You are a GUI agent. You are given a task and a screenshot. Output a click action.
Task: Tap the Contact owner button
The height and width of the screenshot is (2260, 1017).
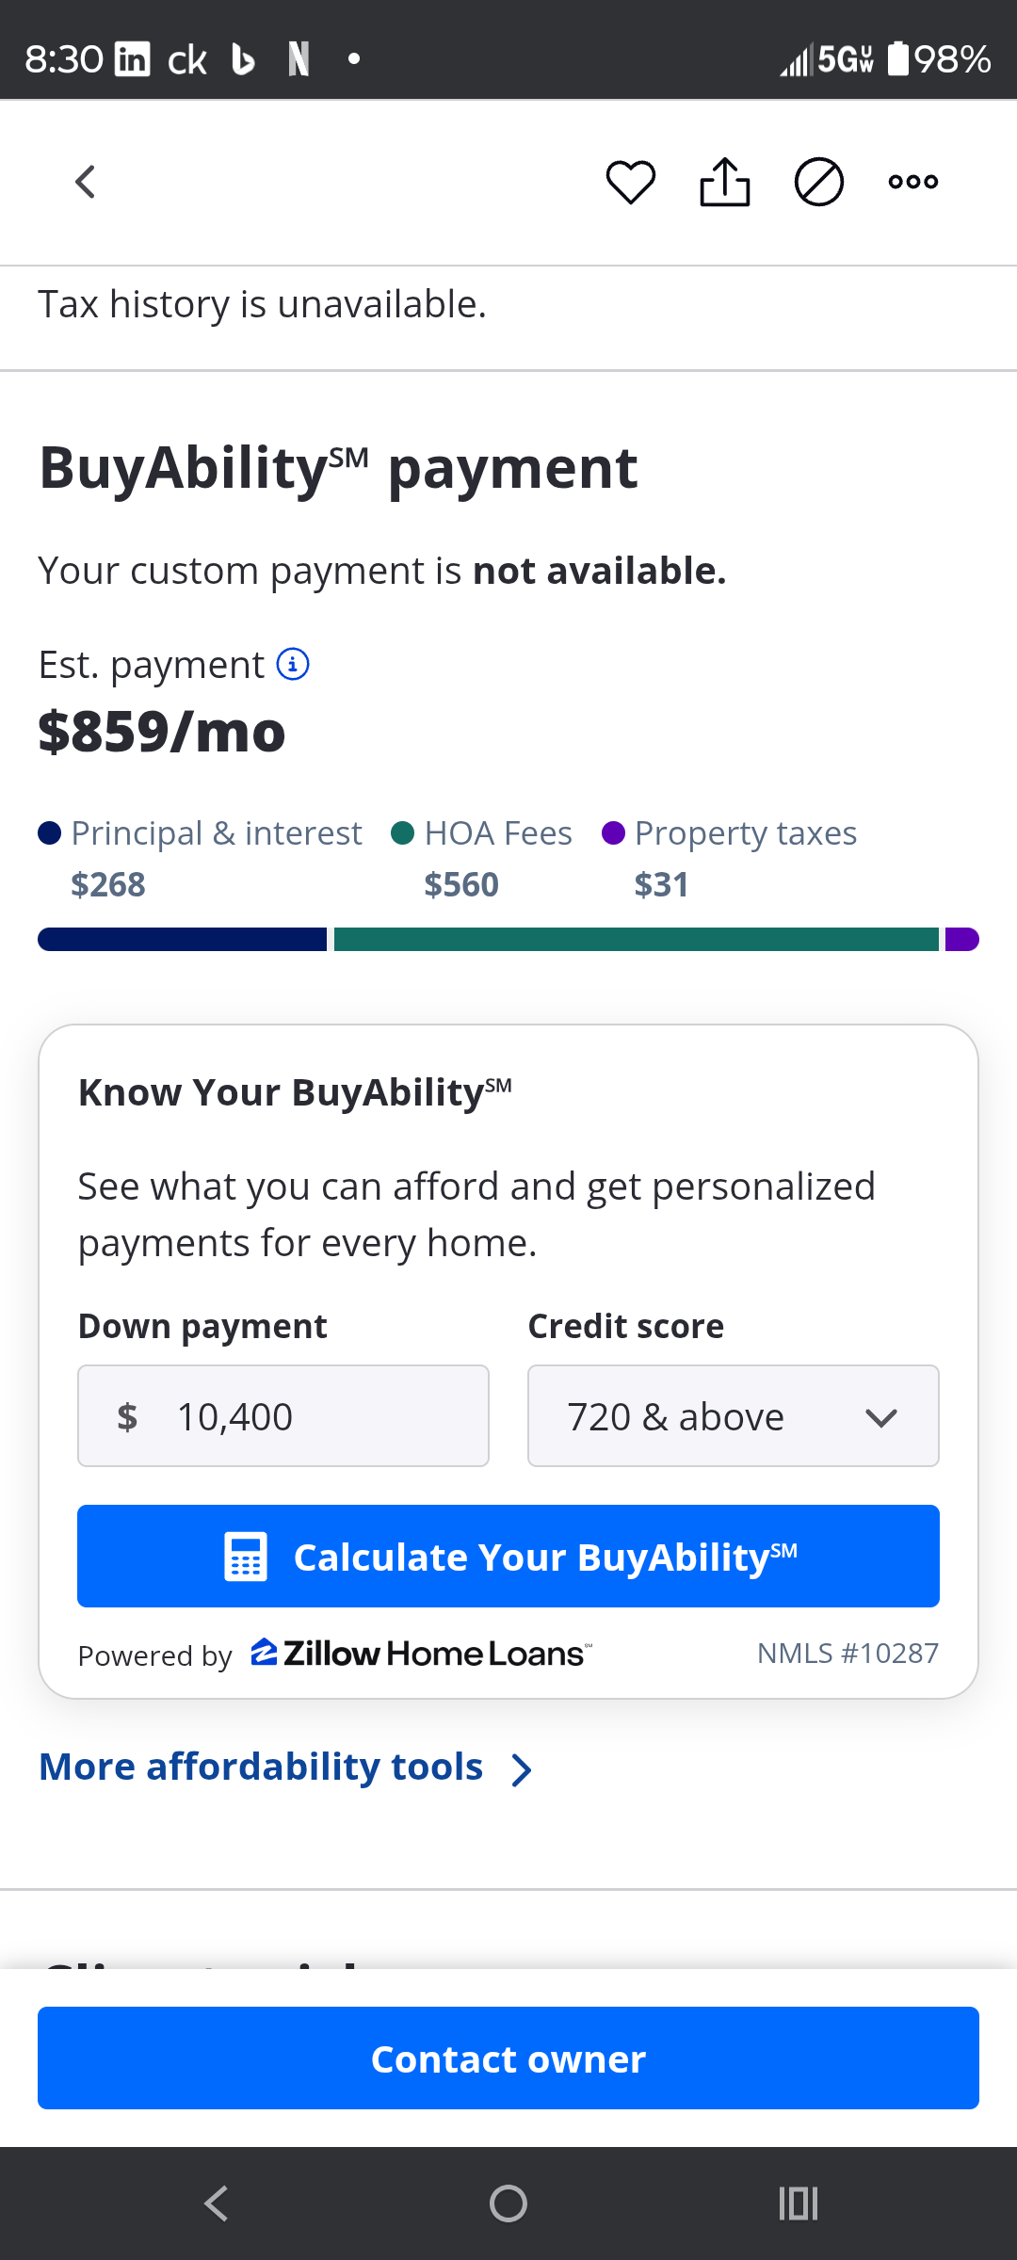click(x=508, y=2058)
